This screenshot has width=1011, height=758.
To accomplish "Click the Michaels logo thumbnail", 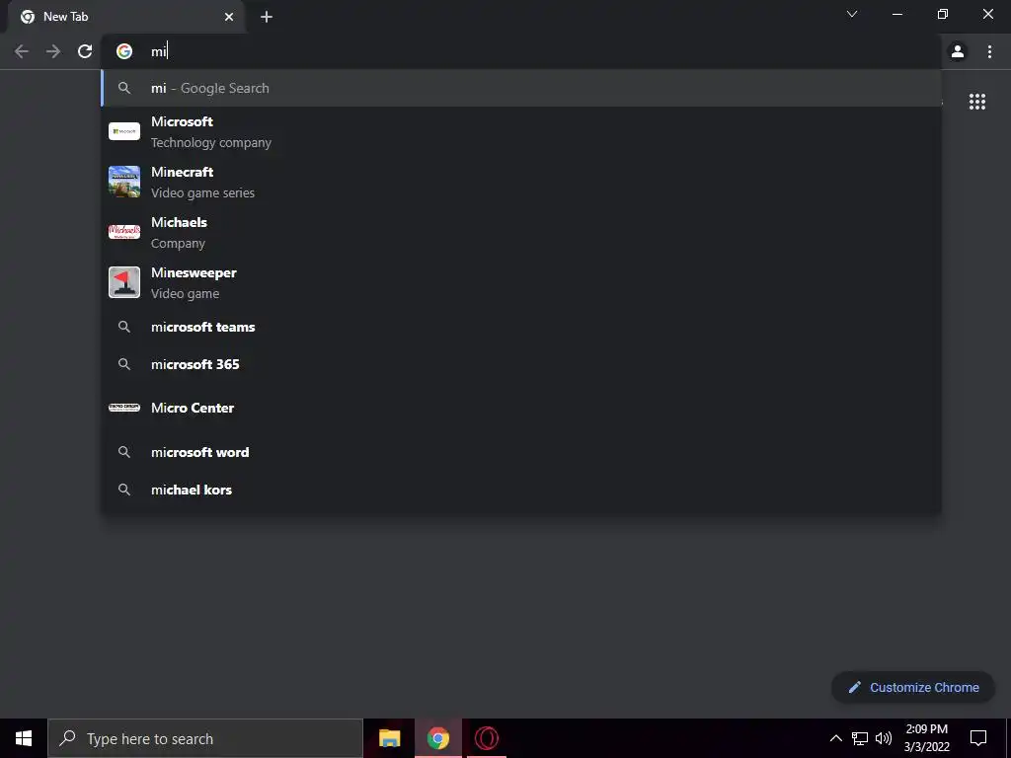I will 124,232.
